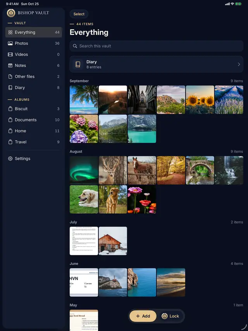Open the standing golden retriever photo
Screen dimensions: 248x331
point(113,199)
